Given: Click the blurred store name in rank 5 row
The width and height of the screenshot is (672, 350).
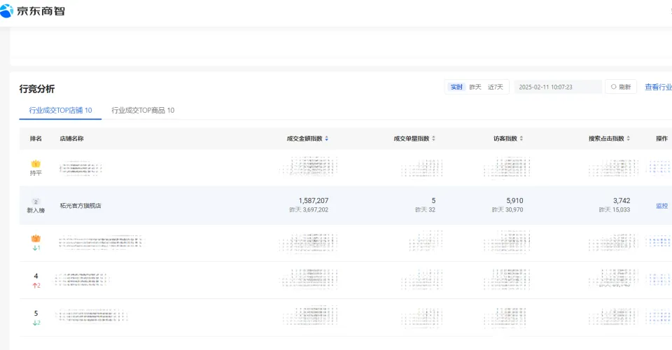Looking at the screenshot, I should [x=91, y=316].
